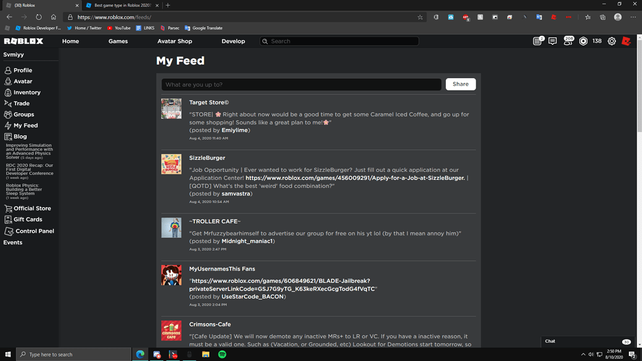The width and height of the screenshot is (642, 361).
Task: Open the Roblox logo home link
Action: (24, 41)
